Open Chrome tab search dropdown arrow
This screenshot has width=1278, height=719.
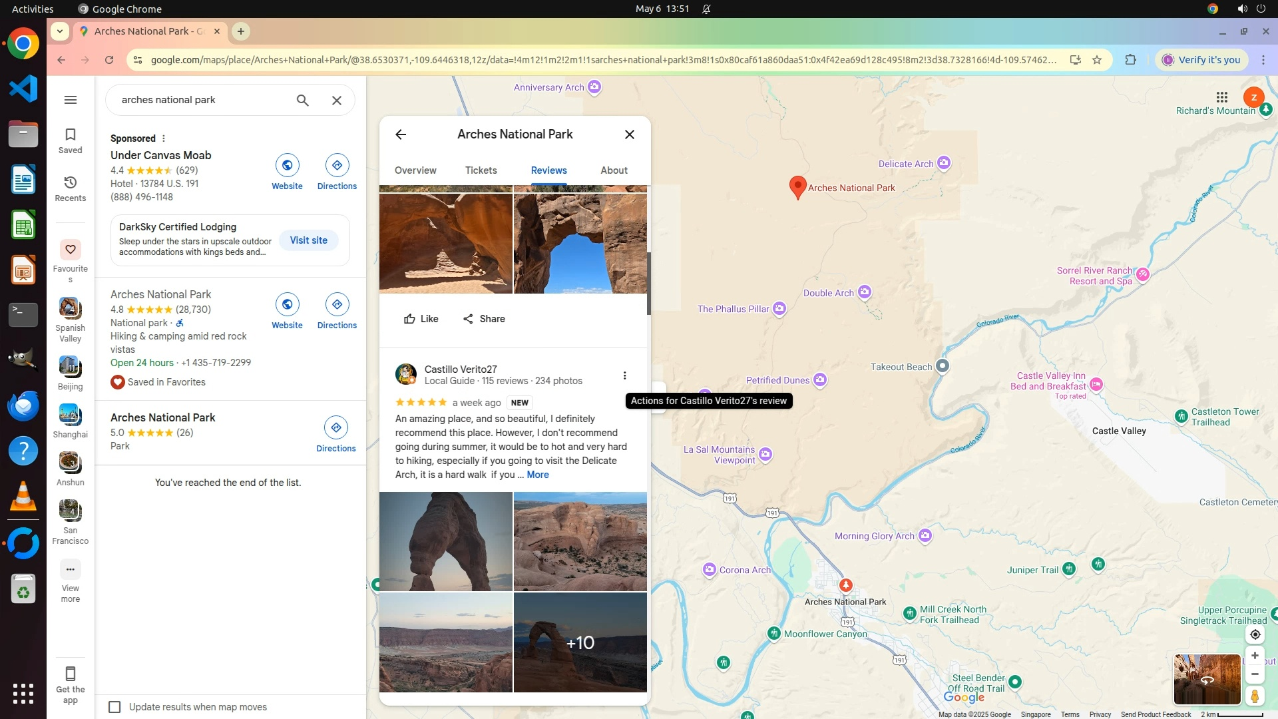tap(59, 31)
